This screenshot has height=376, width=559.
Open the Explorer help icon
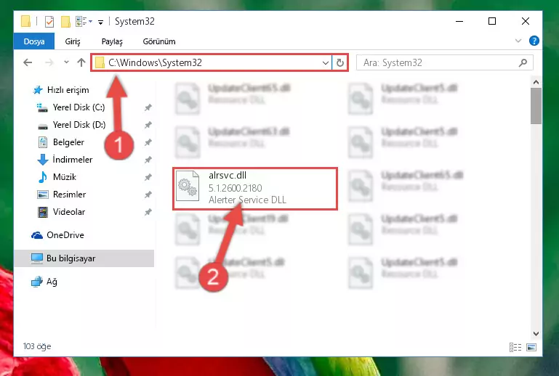point(534,41)
